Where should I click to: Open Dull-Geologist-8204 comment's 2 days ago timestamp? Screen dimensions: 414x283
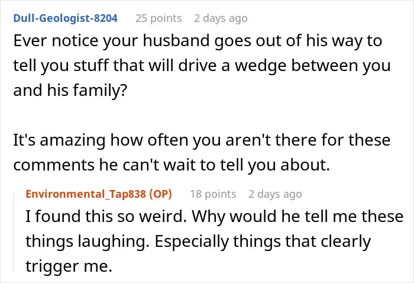coord(221,18)
